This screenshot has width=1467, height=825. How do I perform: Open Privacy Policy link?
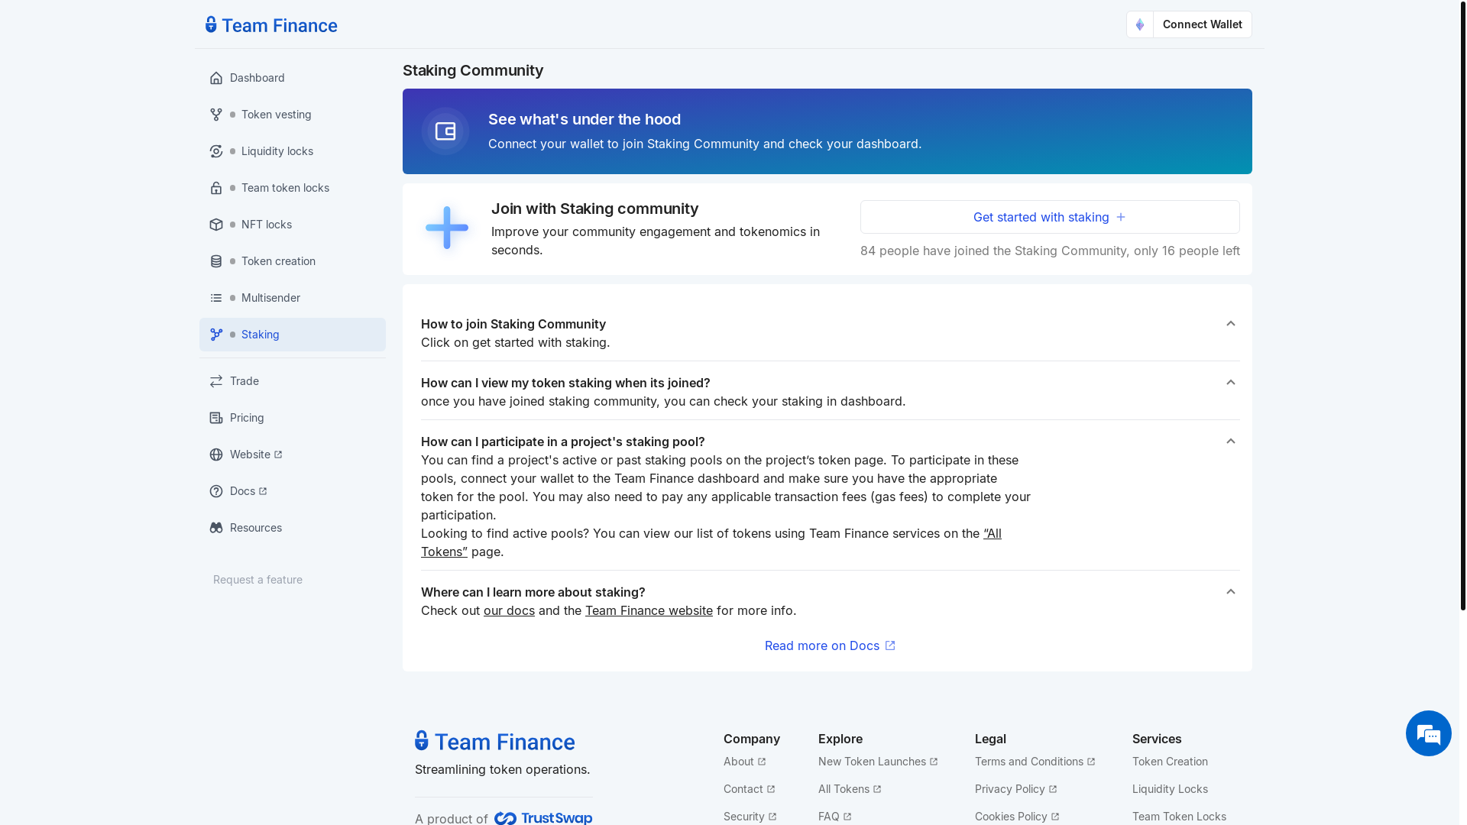click(1016, 789)
